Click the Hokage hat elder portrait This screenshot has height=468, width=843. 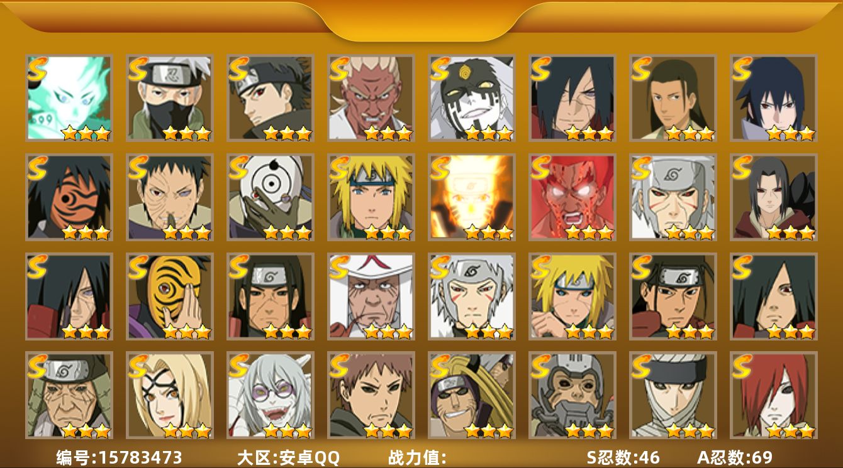(371, 296)
